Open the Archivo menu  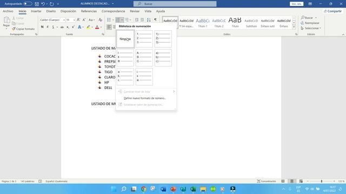pos(8,11)
